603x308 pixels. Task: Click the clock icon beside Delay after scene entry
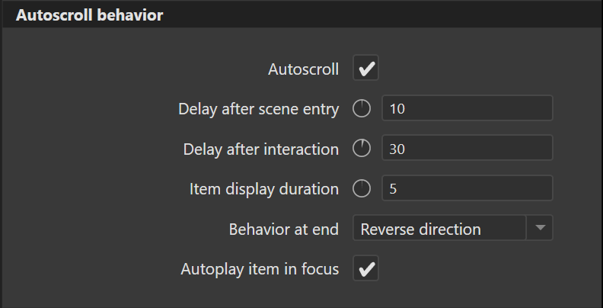[362, 108]
